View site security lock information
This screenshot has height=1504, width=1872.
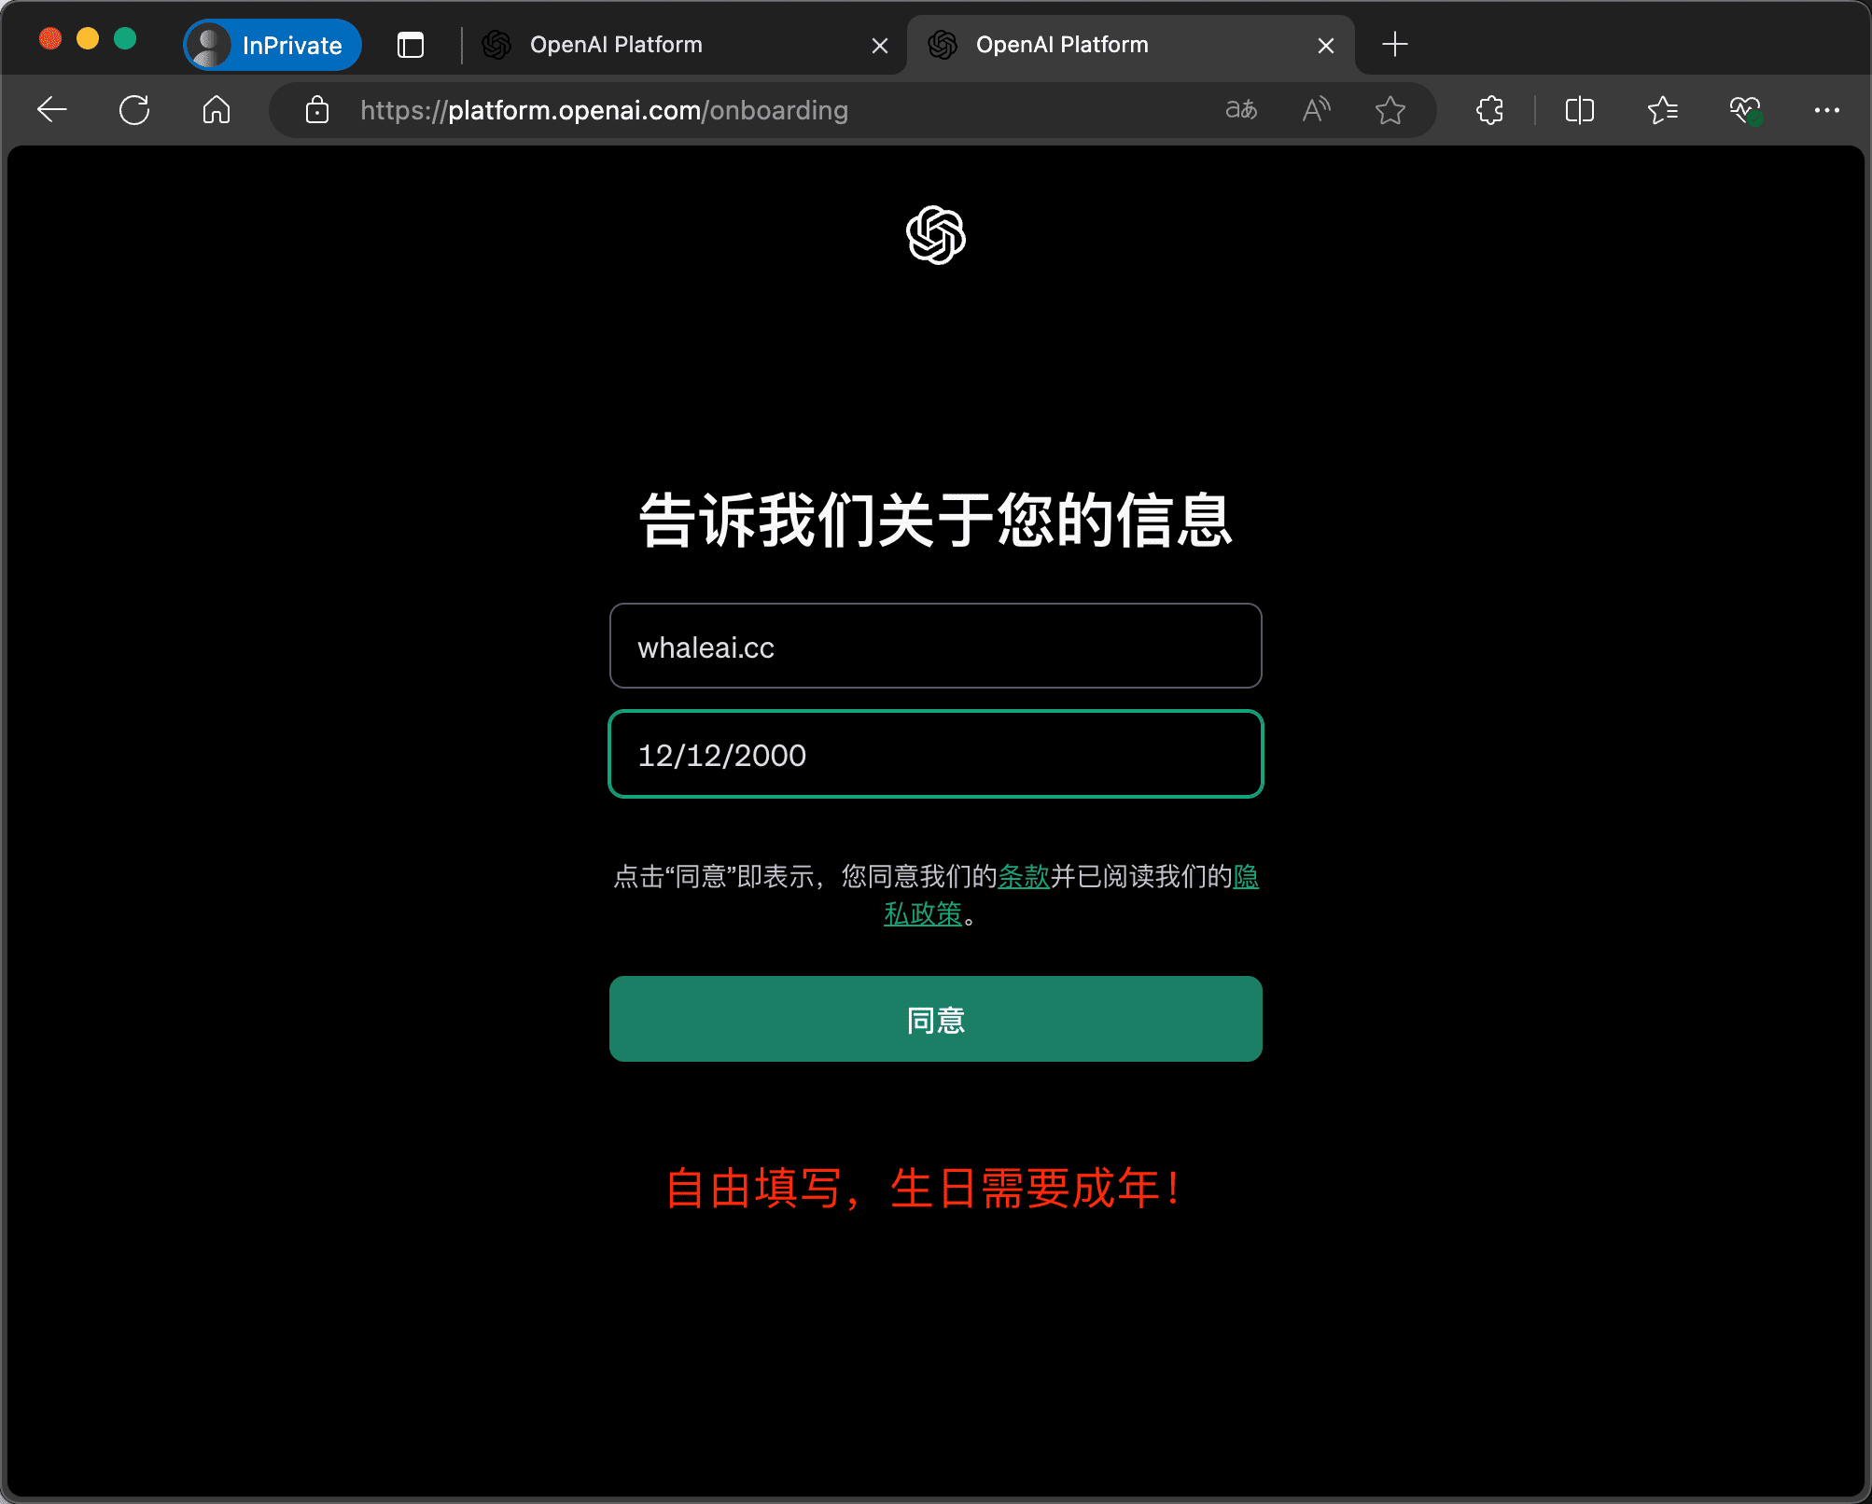click(x=317, y=110)
